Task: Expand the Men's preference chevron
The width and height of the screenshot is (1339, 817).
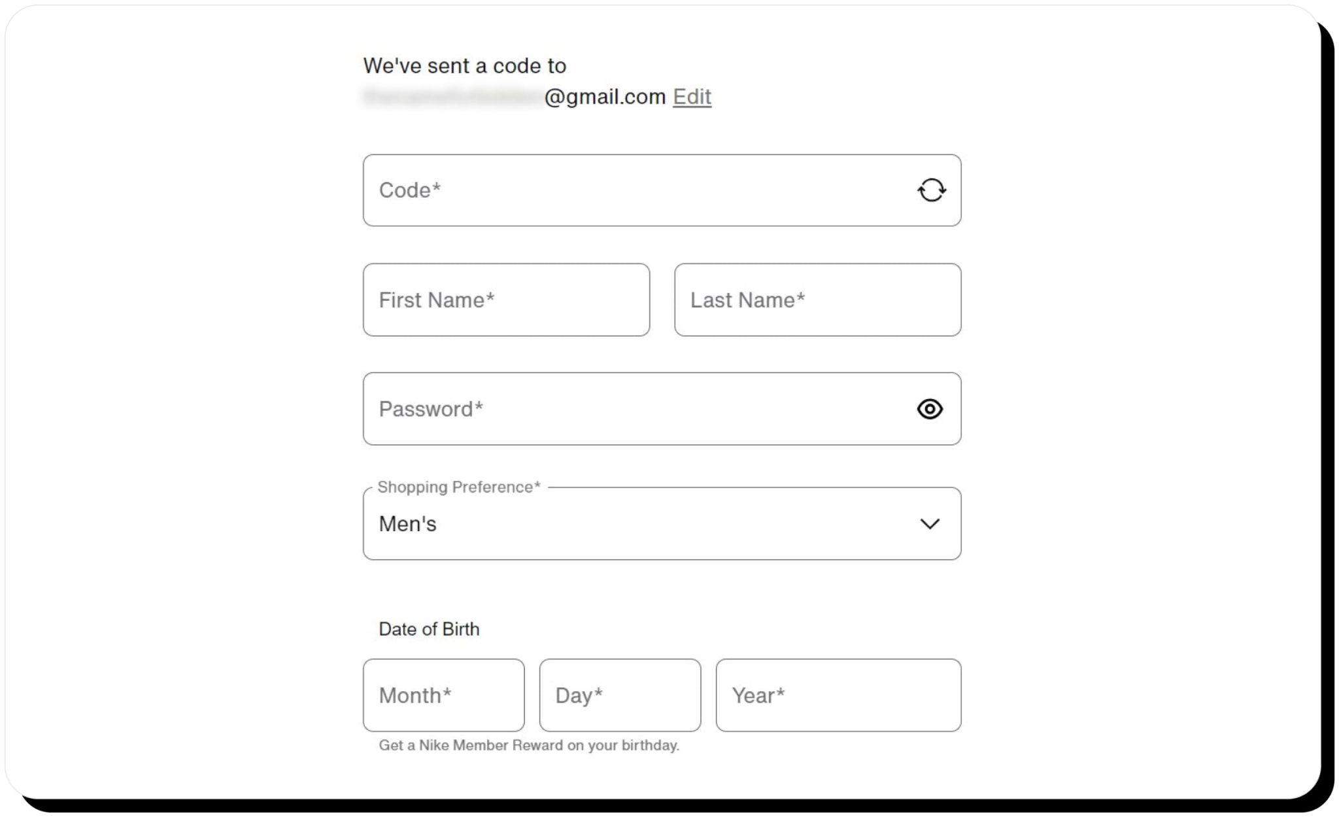Action: coord(931,523)
